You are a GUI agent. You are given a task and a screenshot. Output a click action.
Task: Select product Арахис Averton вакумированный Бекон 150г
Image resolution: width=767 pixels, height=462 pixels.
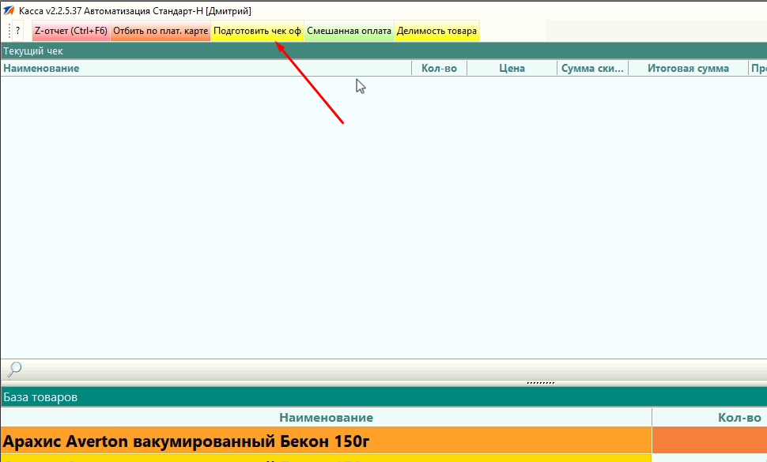coord(327,441)
